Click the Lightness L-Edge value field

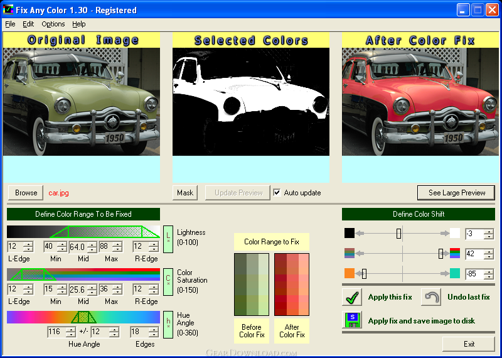click(x=16, y=246)
